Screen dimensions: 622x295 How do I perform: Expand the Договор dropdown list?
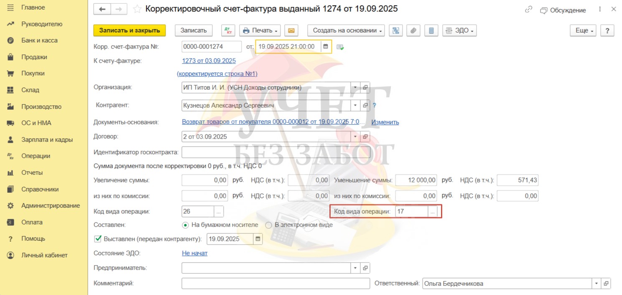click(355, 136)
